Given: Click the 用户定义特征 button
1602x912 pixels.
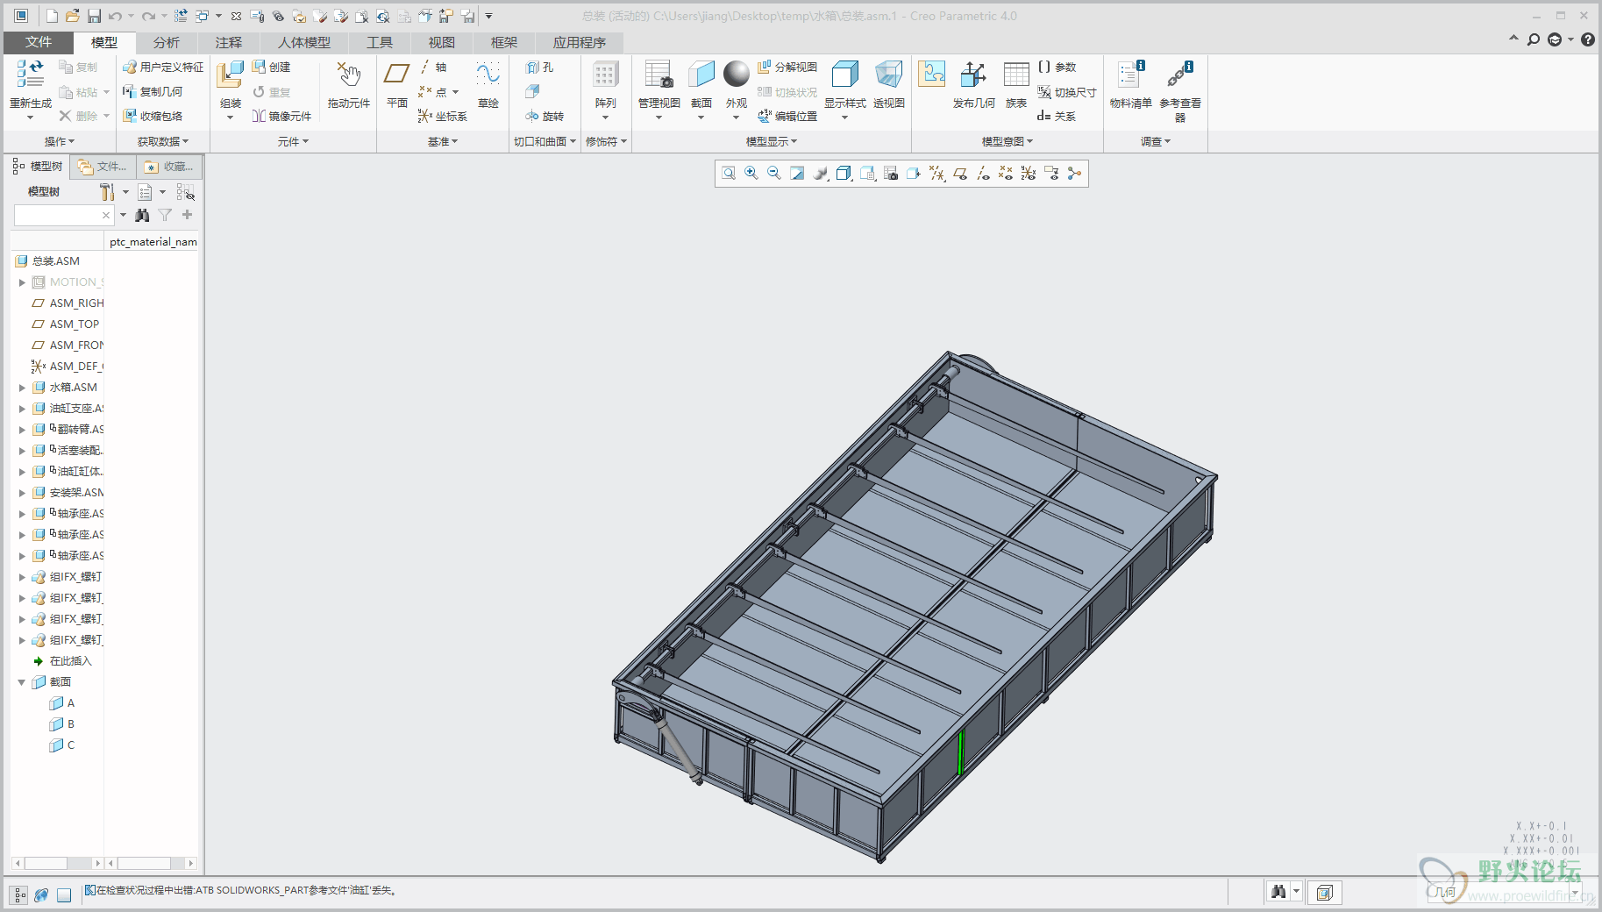Looking at the screenshot, I should 163,68.
